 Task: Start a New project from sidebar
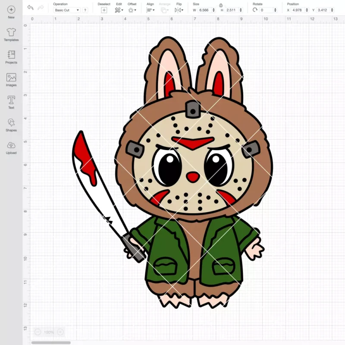tap(11, 13)
